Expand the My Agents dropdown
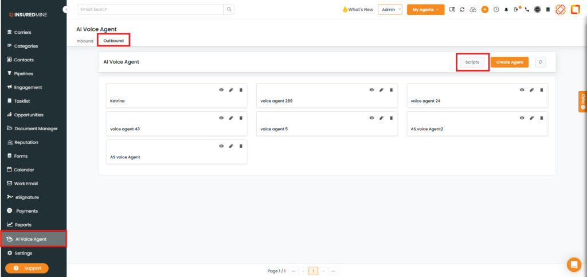The height and width of the screenshot is (277, 587). pos(425,10)
